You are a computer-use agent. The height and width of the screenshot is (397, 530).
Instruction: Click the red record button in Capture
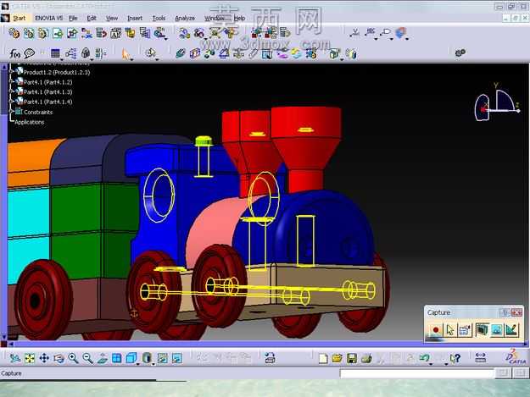point(436,329)
